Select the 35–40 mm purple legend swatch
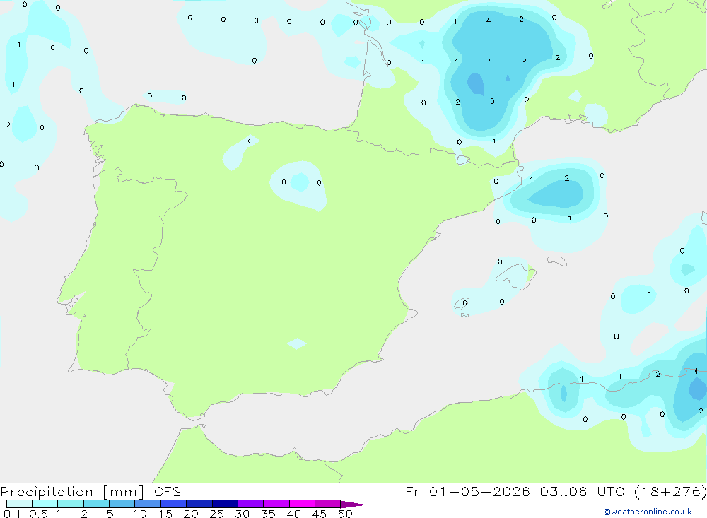 pyautogui.click(x=276, y=504)
